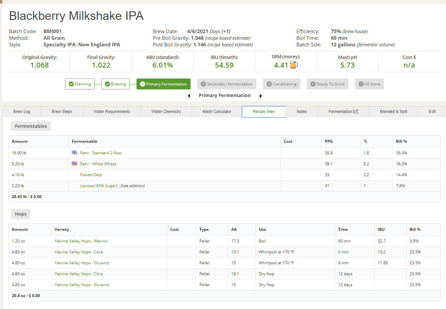The width and height of the screenshot is (446, 309).
Task: Click the Warrior IBU value 32.7
Action: 382,241
